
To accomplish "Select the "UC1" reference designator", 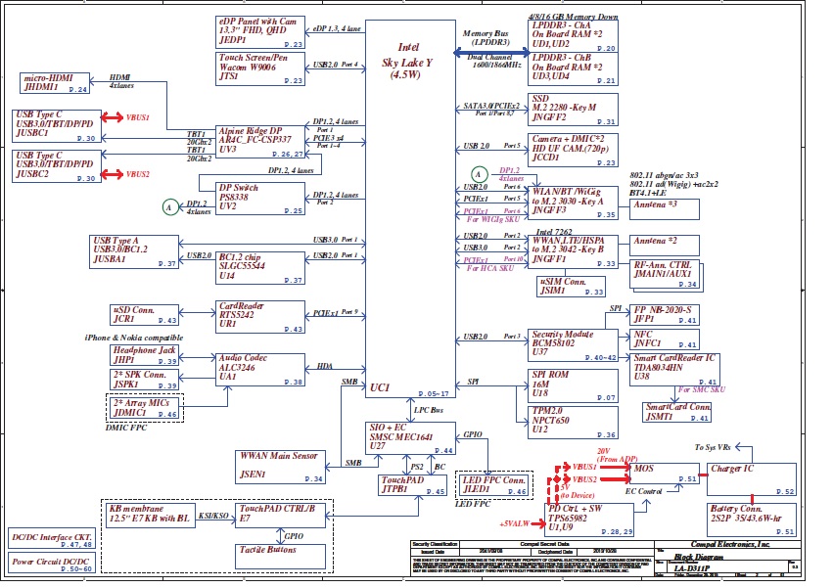I will pyautogui.click(x=380, y=387).
